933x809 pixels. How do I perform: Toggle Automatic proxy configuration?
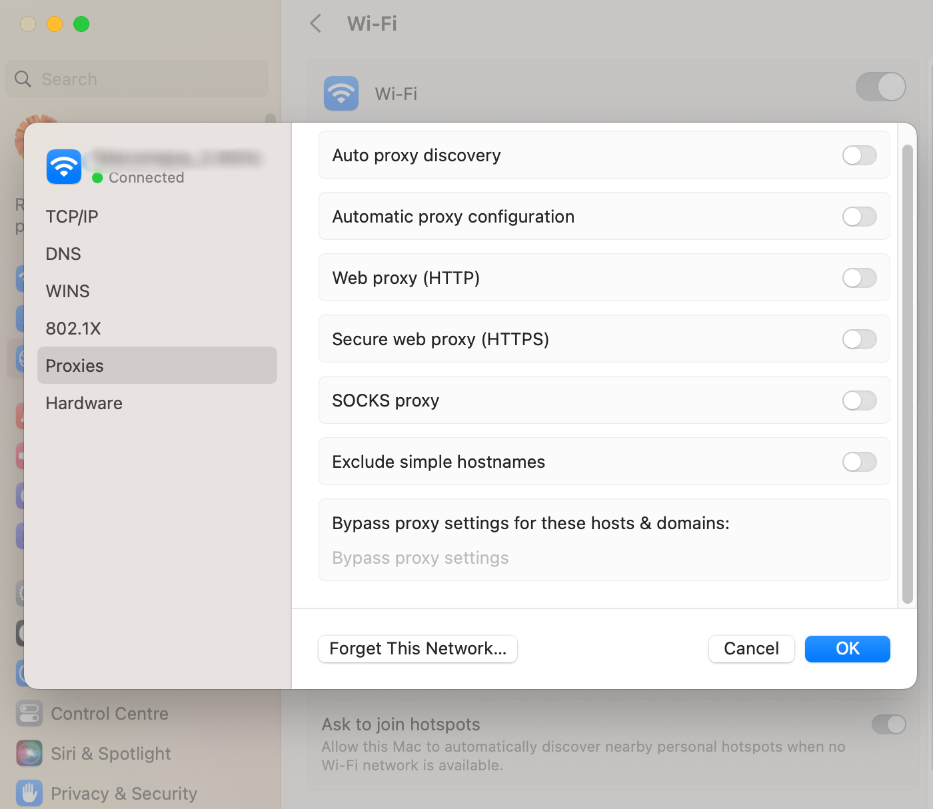[x=859, y=217]
